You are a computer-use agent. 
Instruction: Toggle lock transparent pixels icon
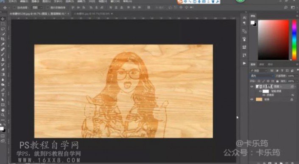click(259, 81)
